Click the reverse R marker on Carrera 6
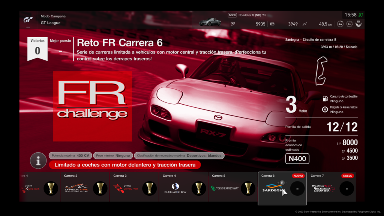The height and width of the screenshot is (216, 384). tap(282, 183)
